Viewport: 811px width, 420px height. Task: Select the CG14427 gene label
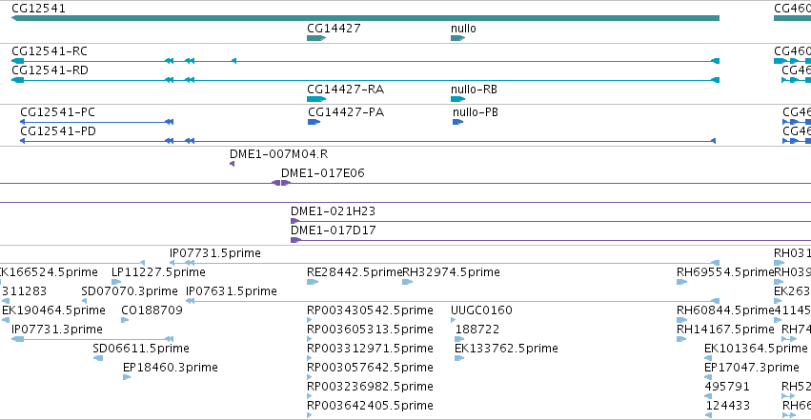coord(334,29)
